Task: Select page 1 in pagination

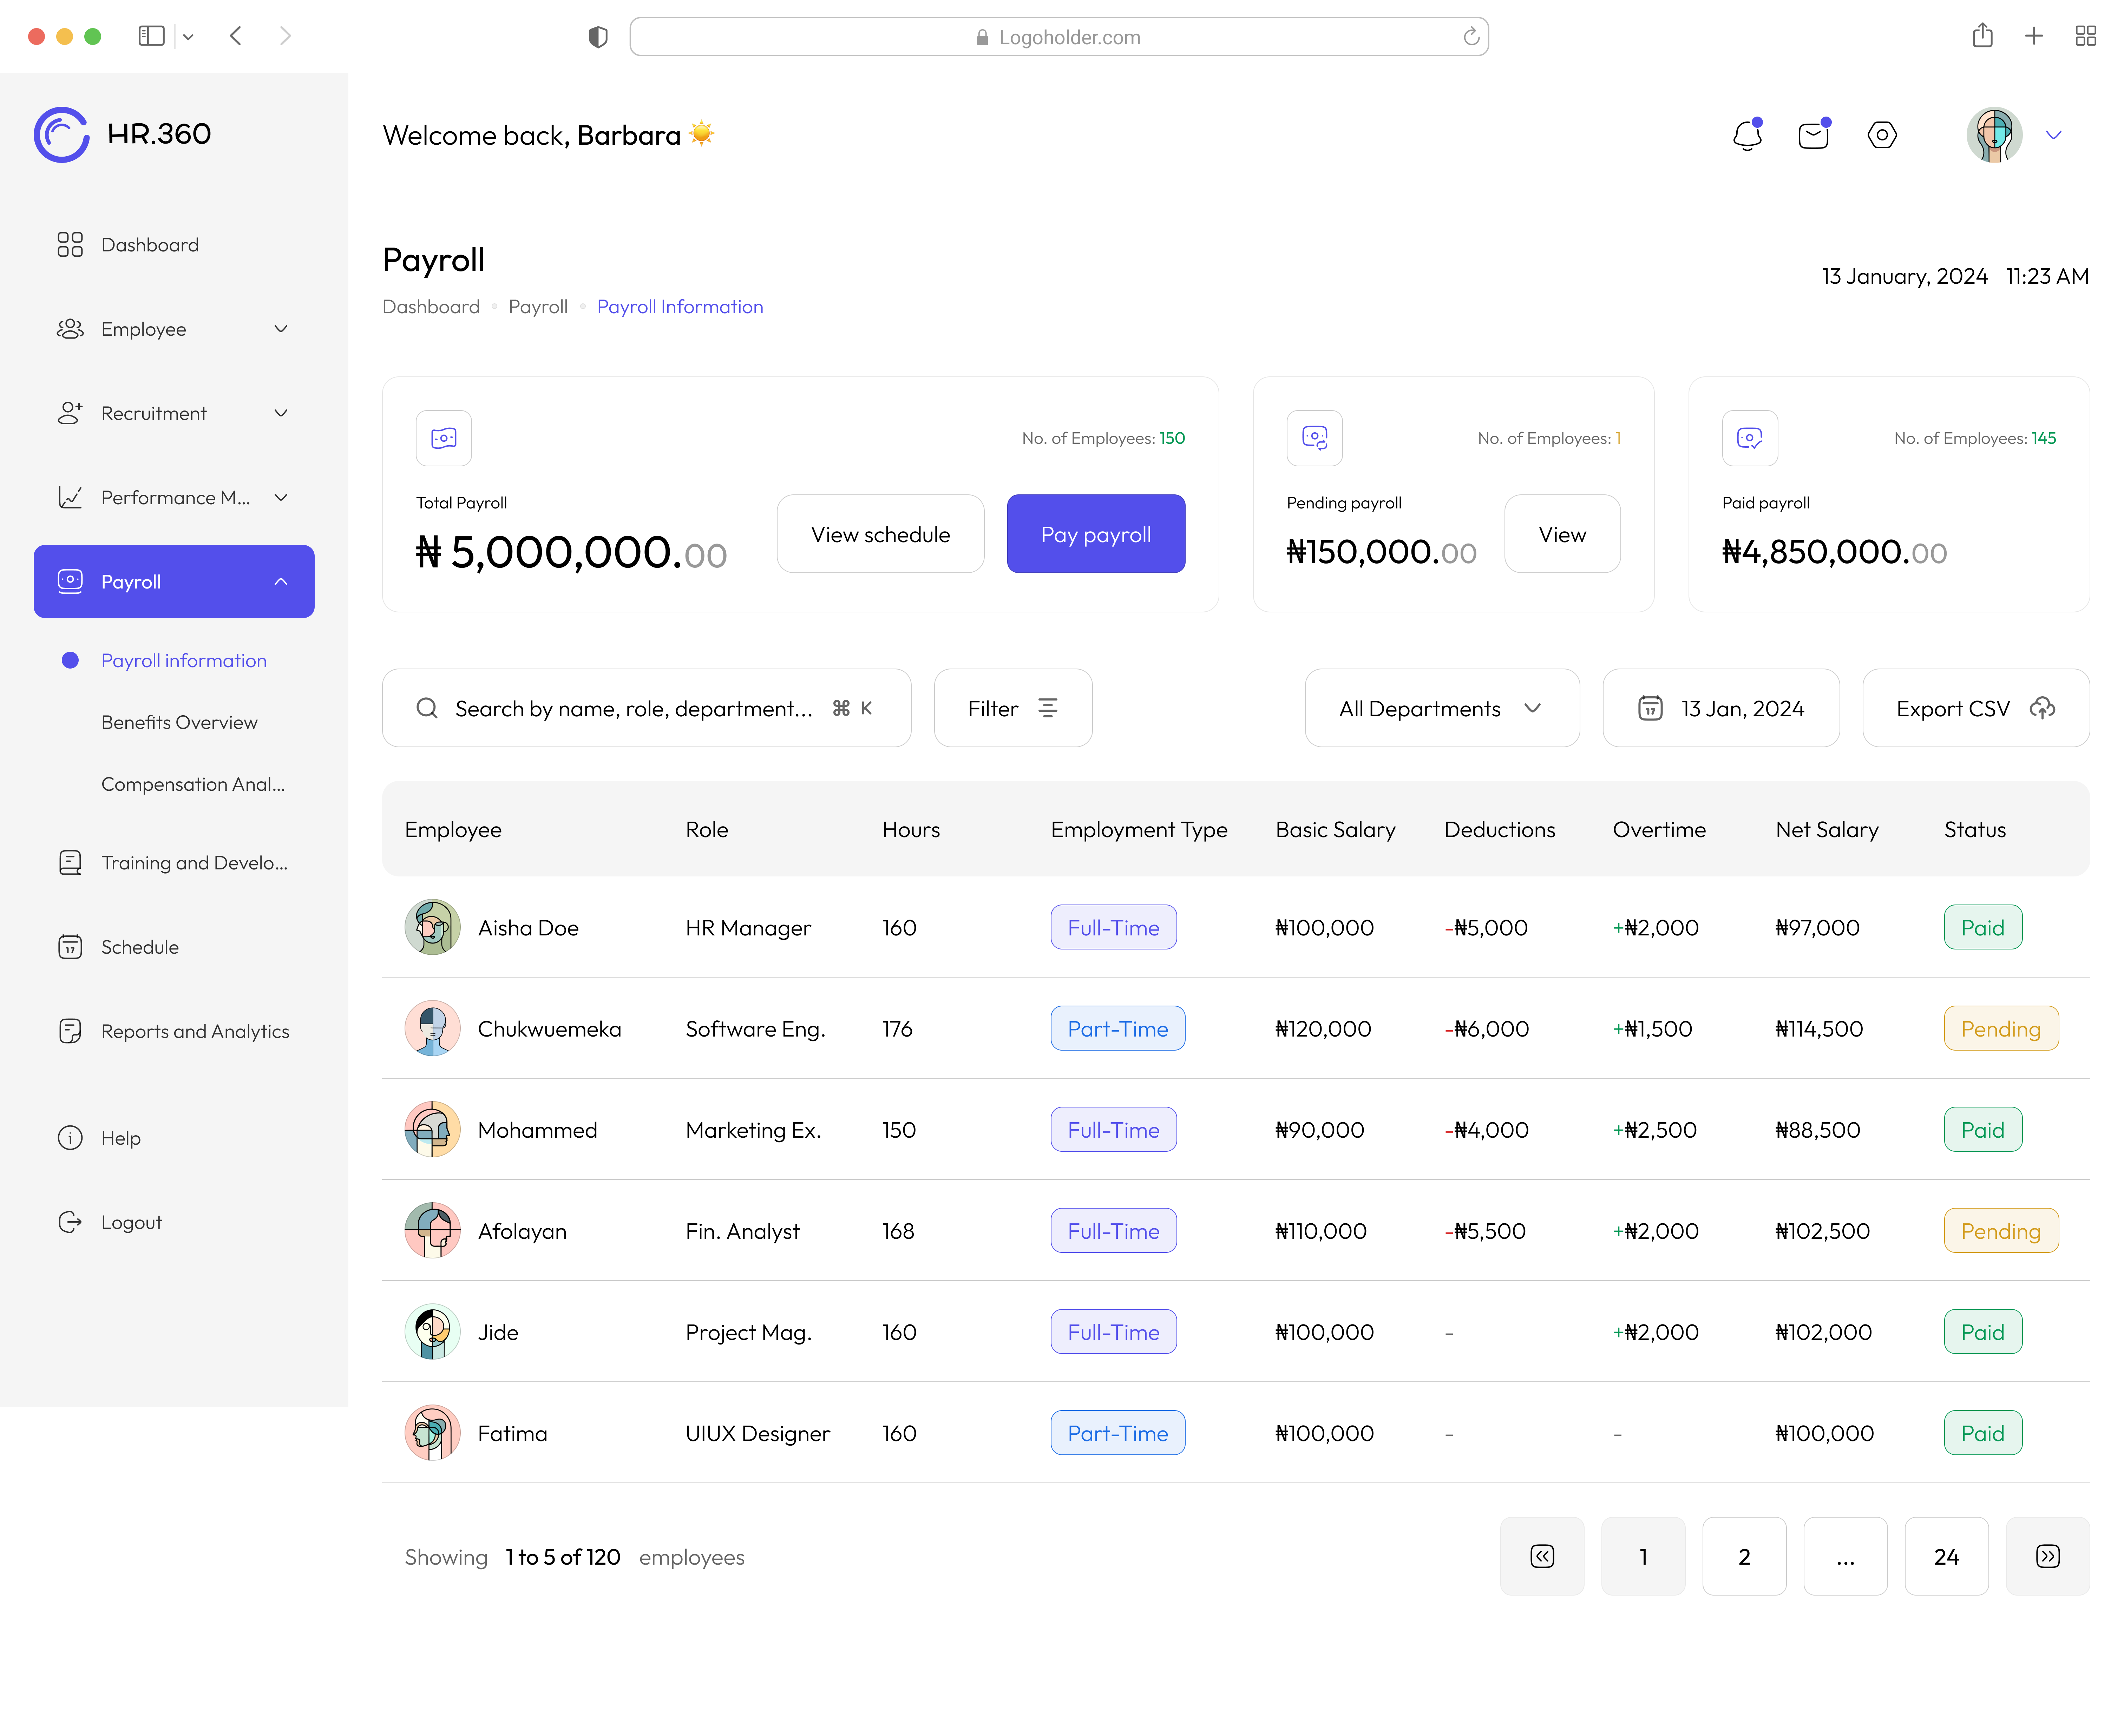Action: coord(1643,1556)
